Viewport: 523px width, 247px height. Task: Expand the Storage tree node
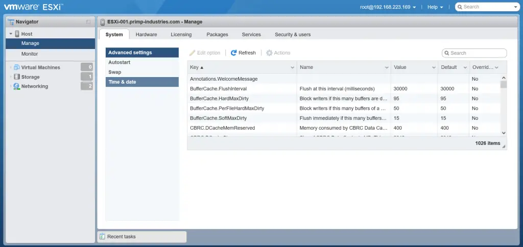11,77
